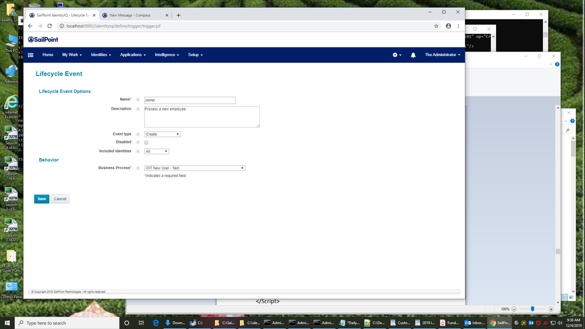Click the help icon beside Name
This screenshot has width=585, height=329.
(x=138, y=100)
